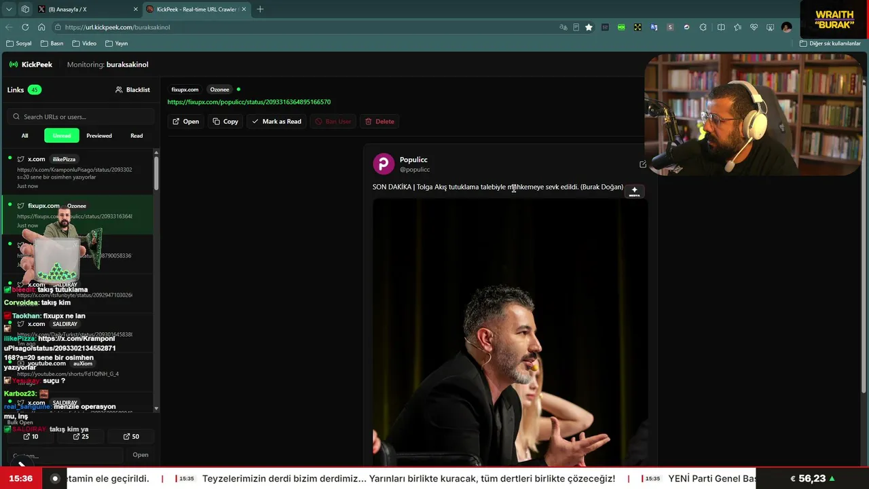The image size is (869, 489).
Task: Select the fixupx.com link from Ozonee
Action: coord(77,215)
